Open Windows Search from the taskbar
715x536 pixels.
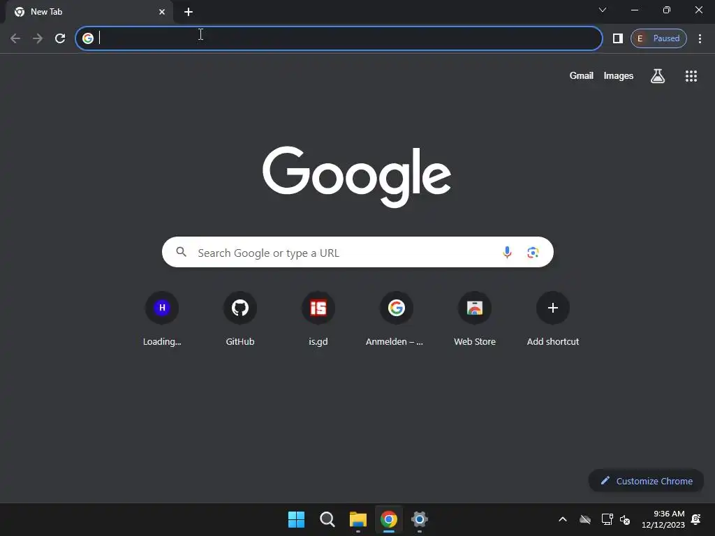coord(327,519)
